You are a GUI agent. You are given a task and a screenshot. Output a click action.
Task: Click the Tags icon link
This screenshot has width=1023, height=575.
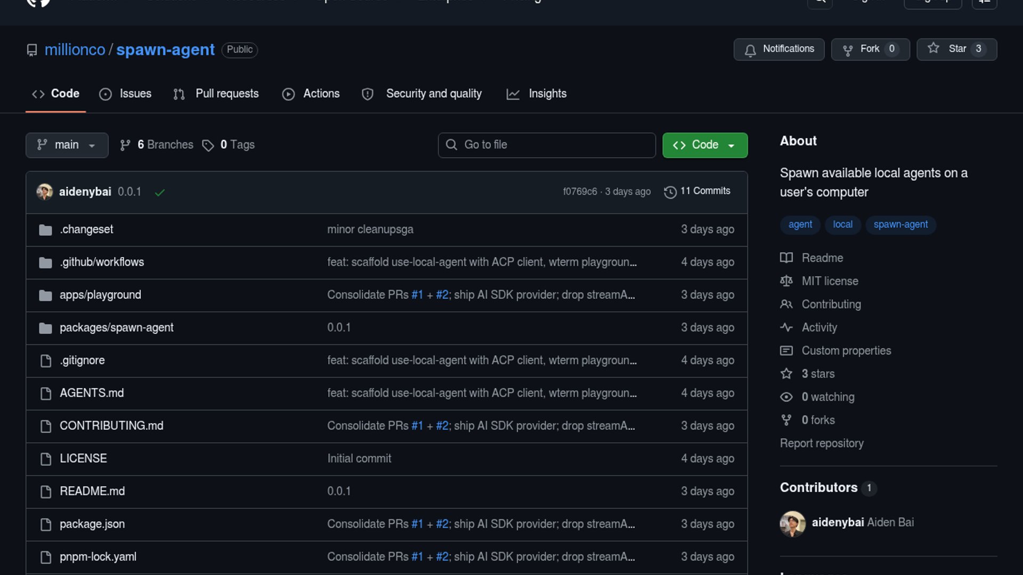pyautogui.click(x=208, y=145)
